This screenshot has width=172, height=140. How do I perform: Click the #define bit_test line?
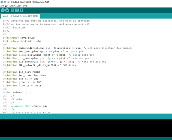coord(56,62)
